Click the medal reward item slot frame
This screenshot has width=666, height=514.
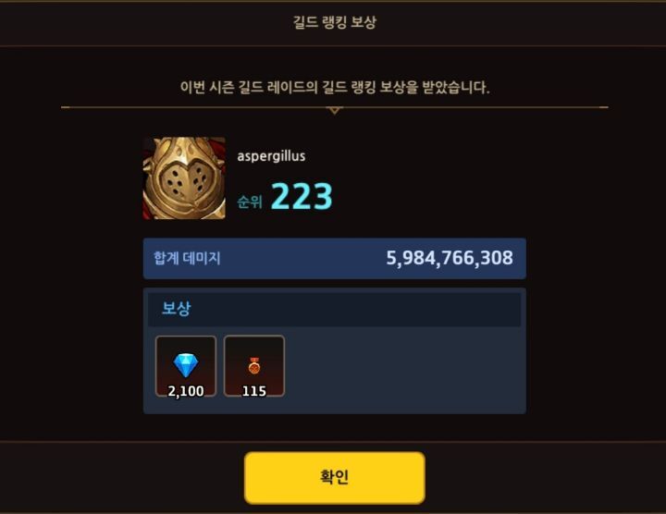[x=254, y=366]
